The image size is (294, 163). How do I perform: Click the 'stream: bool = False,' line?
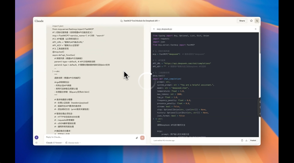click(x=169, y=107)
